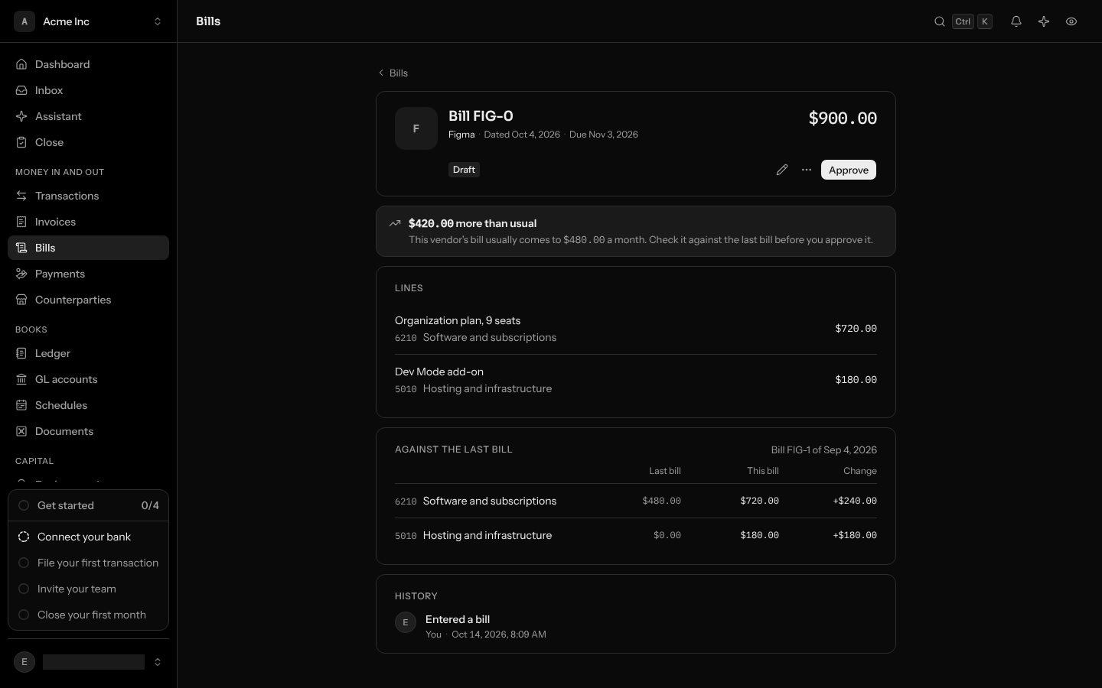Click the GL accounts sidebar icon

(21, 379)
